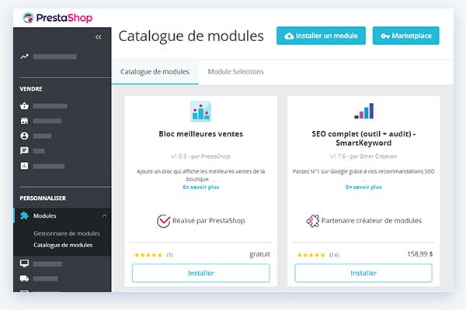Switch to the Module Selections tab
This screenshot has height=310, width=466.
pos(235,72)
